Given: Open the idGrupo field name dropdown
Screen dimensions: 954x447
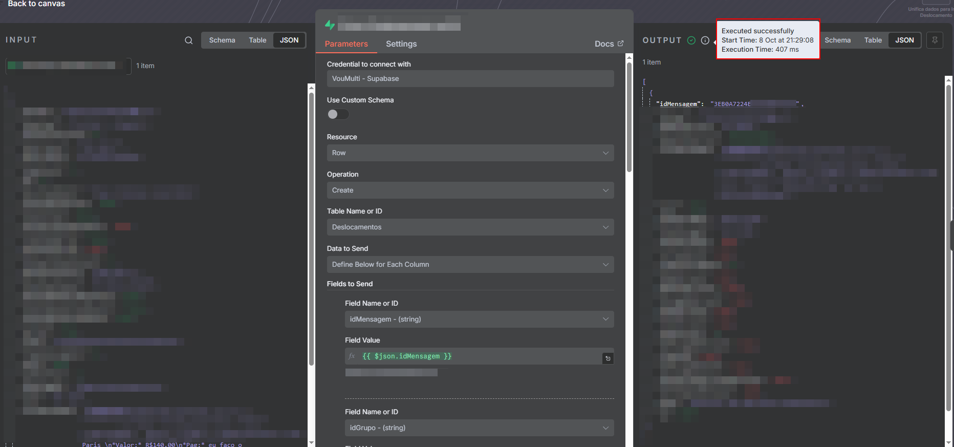Looking at the screenshot, I should click(480, 428).
